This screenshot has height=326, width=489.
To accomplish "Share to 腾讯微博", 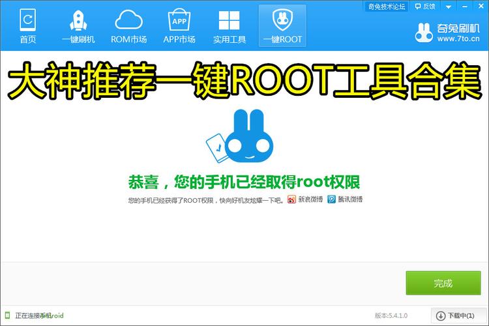I will tap(345, 200).
